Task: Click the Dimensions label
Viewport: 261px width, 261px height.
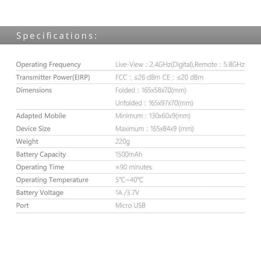Action: (x=34, y=90)
